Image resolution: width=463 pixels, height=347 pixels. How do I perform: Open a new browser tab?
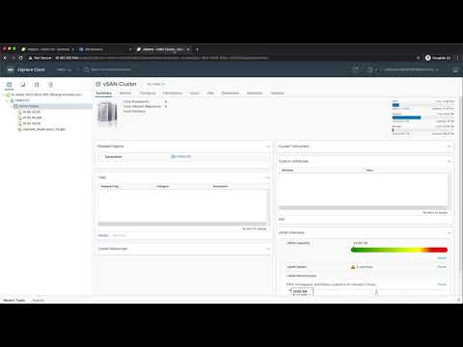pyautogui.click(x=197, y=49)
